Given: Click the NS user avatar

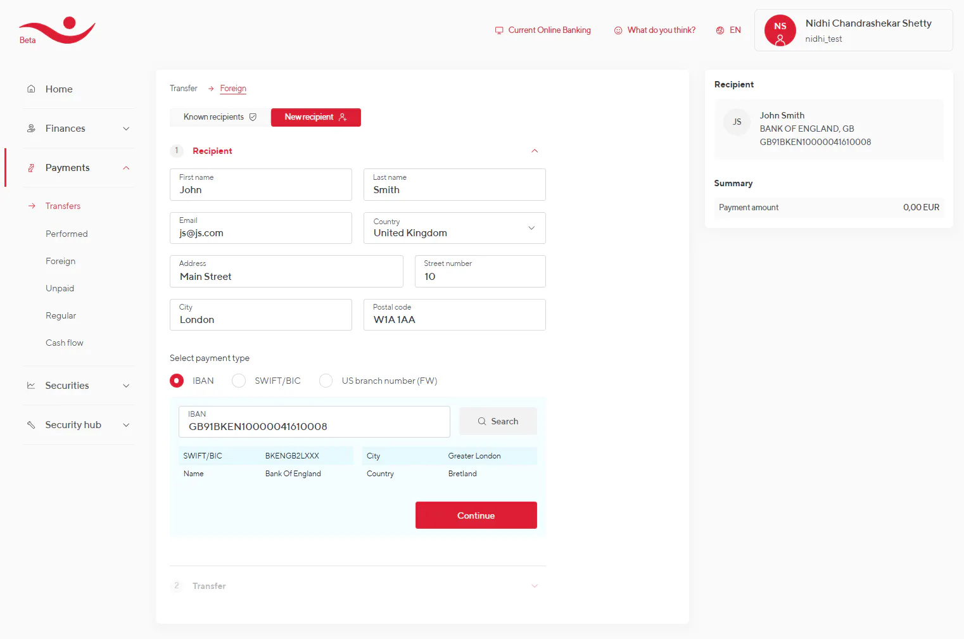Looking at the screenshot, I should [x=780, y=30].
